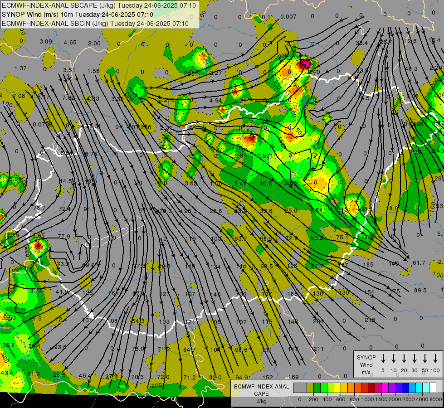Click the 0.501 value on the map
444x408 pixels.
pyautogui.click(x=265, y=156)
